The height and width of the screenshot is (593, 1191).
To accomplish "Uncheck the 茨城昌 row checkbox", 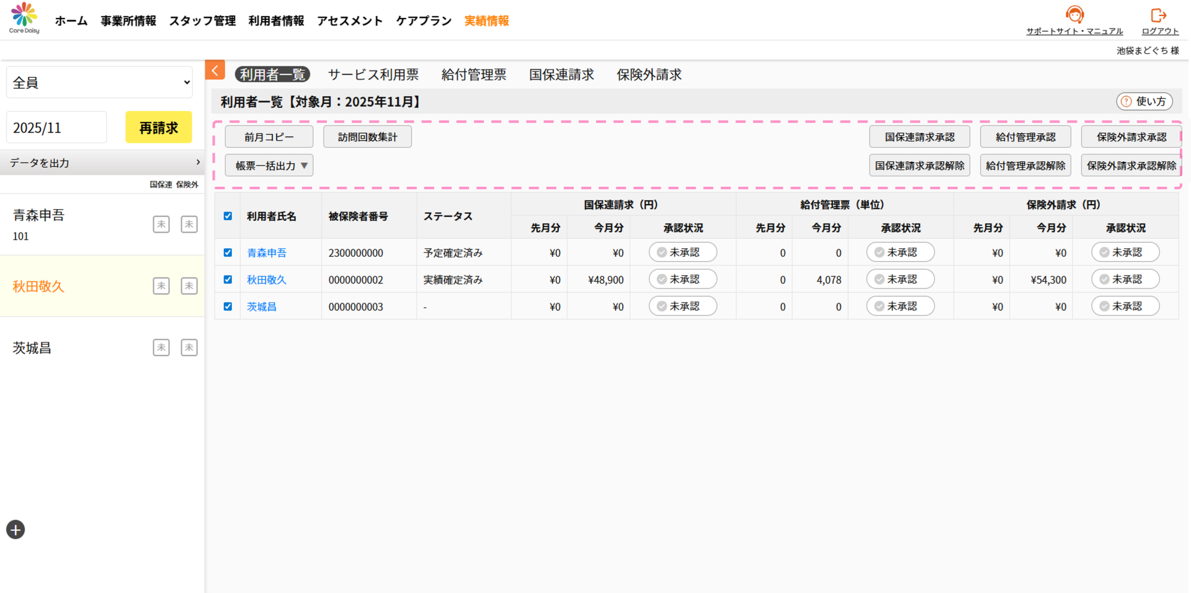I will coord(228,306).
